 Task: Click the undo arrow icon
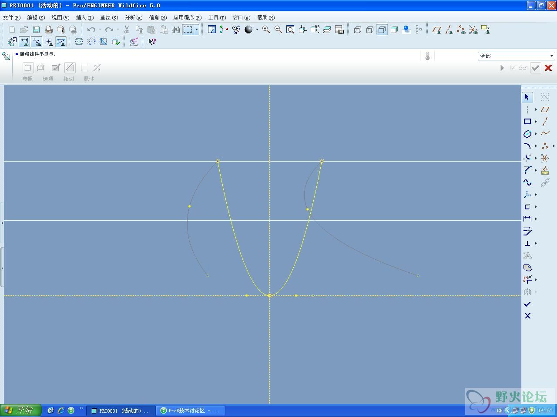click(x=91, y=30)
